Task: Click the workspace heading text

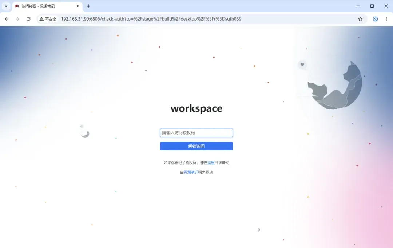Action: (196, 108)
